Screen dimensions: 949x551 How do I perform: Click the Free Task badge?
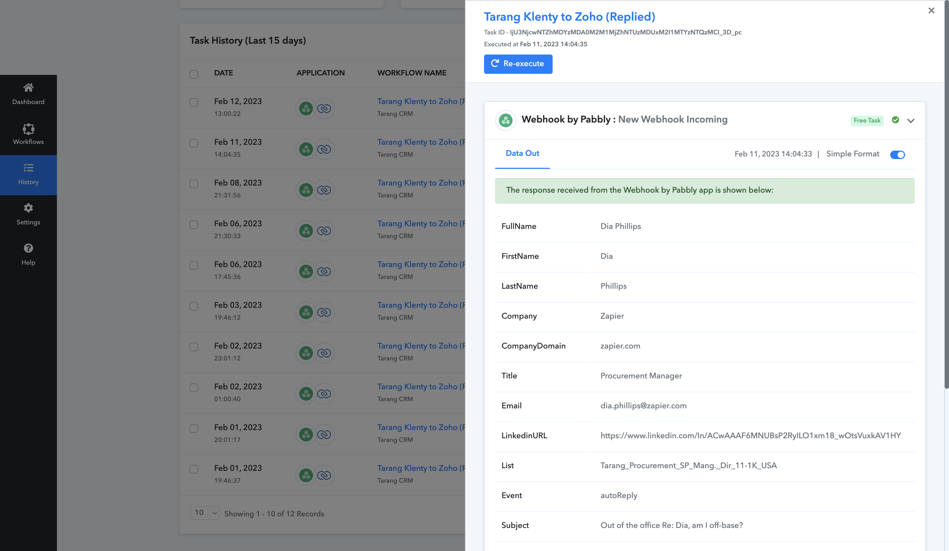[x=867, y=120]
